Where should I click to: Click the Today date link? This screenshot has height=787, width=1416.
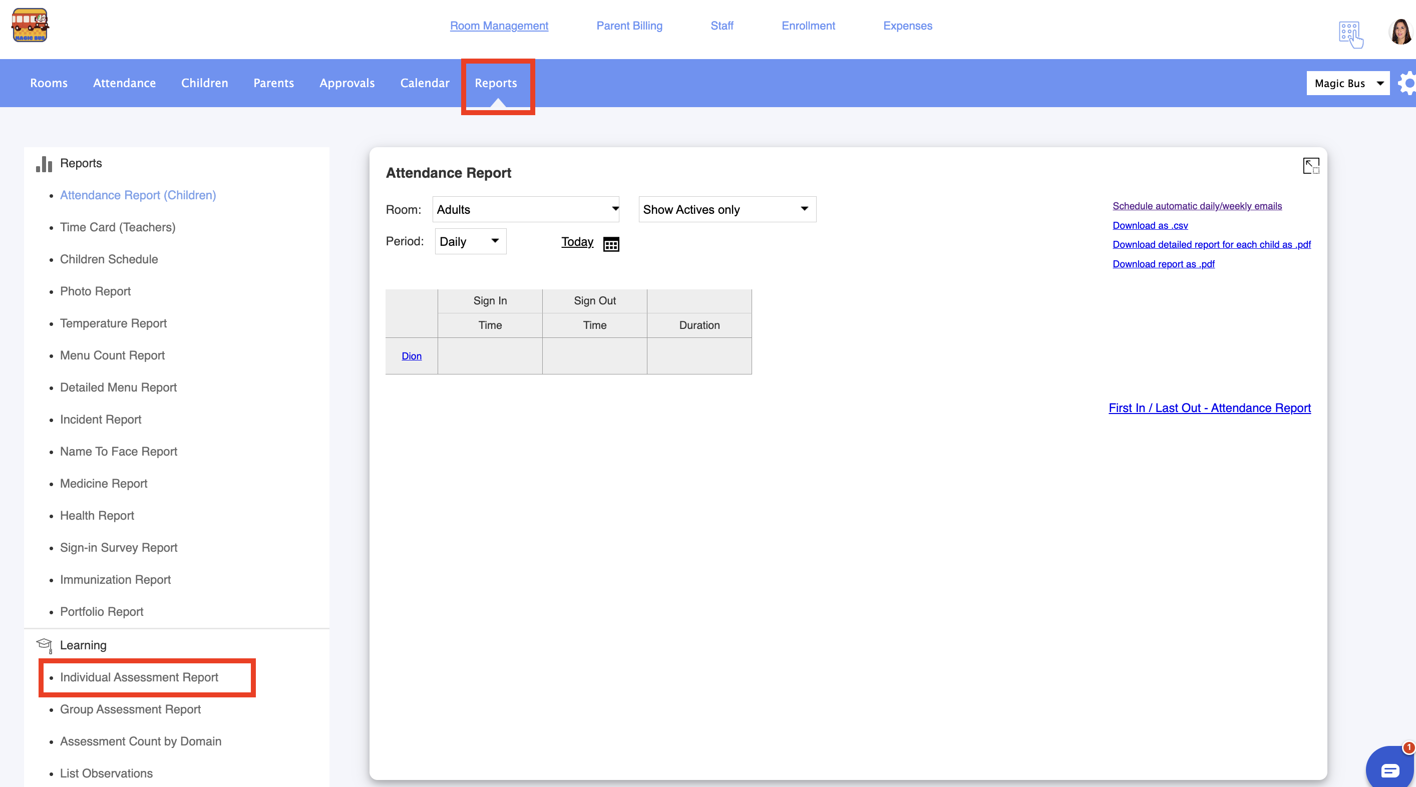[577, 242]
